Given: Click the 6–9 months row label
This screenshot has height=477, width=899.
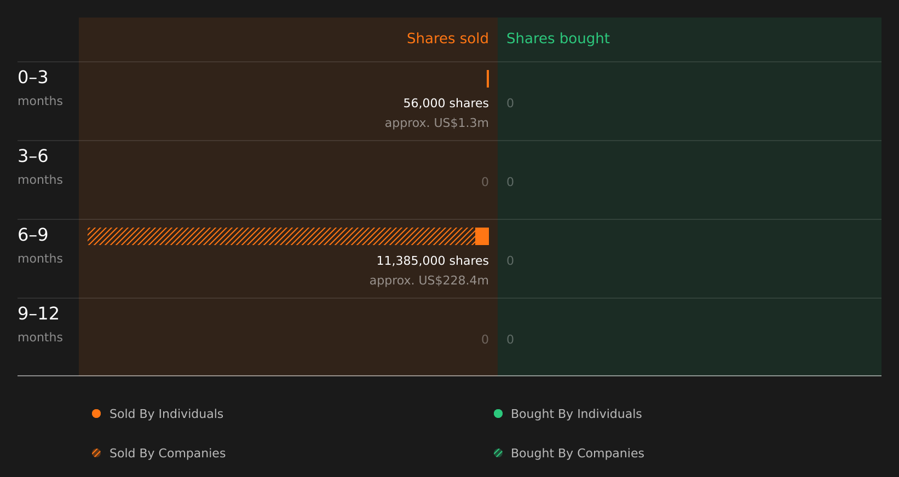Looking at the screenshot, I should tap(40, 246).
